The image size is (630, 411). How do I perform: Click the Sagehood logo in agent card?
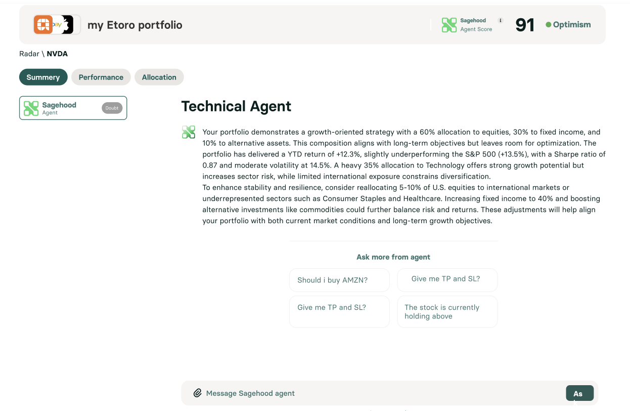click(31, 108)
